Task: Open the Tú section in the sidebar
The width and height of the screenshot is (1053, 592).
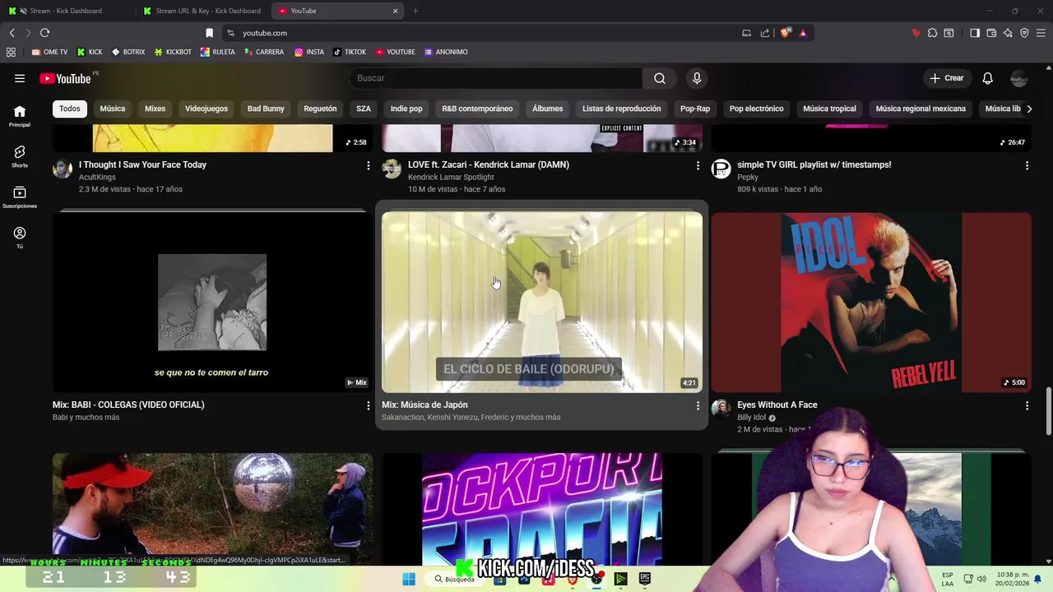Action: coord(20,238)
